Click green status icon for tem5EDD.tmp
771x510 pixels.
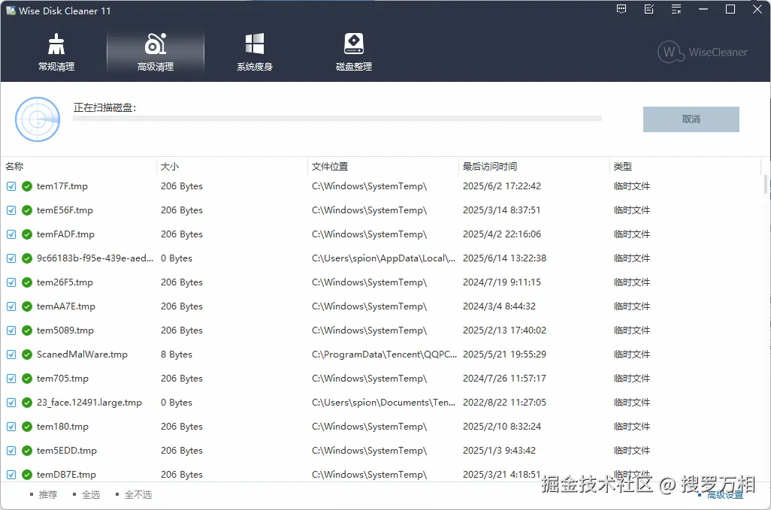27,451
